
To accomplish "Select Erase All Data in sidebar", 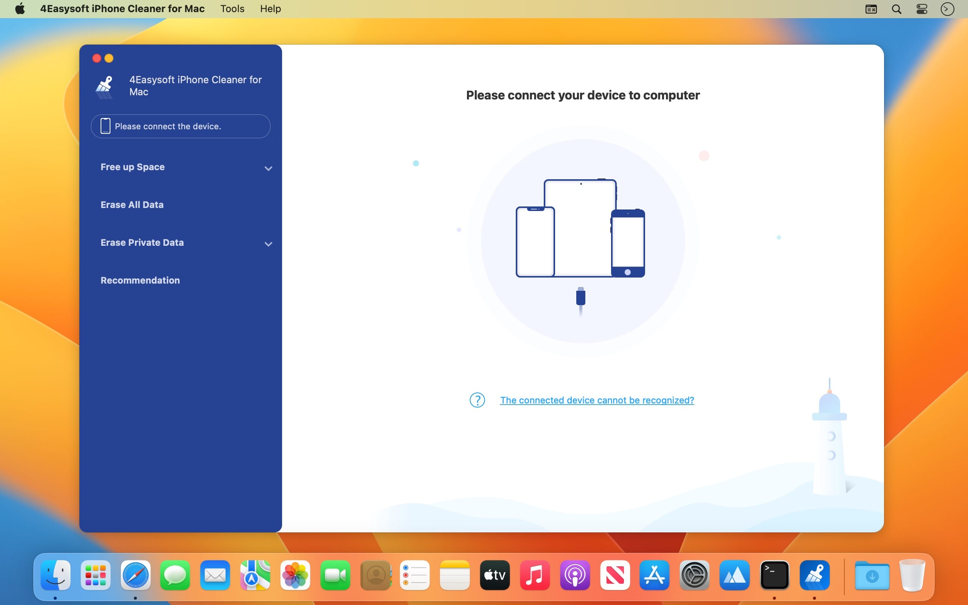I will [x=132, y=205].
